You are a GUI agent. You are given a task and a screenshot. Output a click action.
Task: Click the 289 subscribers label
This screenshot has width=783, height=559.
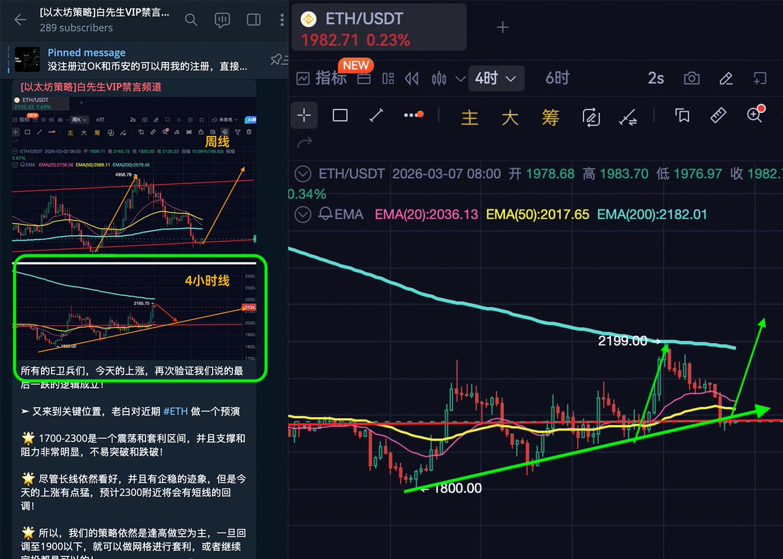(76, 28)
